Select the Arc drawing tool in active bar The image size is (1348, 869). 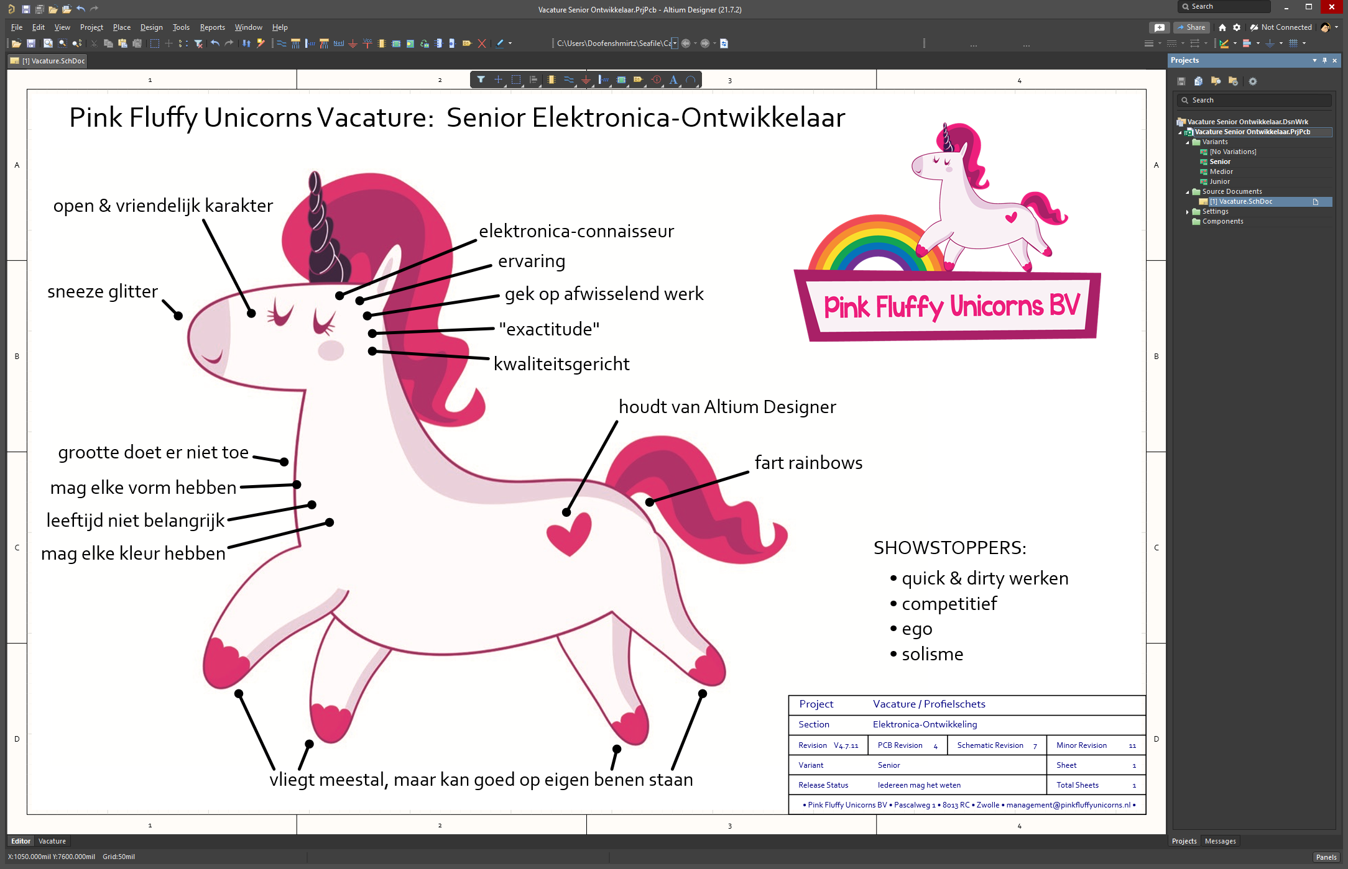(691, 80)
